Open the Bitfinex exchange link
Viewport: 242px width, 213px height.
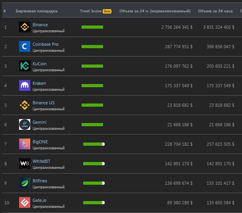pyautogui.click(x=40, y=181)
